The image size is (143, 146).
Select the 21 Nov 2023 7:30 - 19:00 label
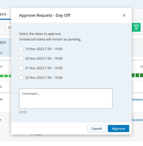[44, 68]
